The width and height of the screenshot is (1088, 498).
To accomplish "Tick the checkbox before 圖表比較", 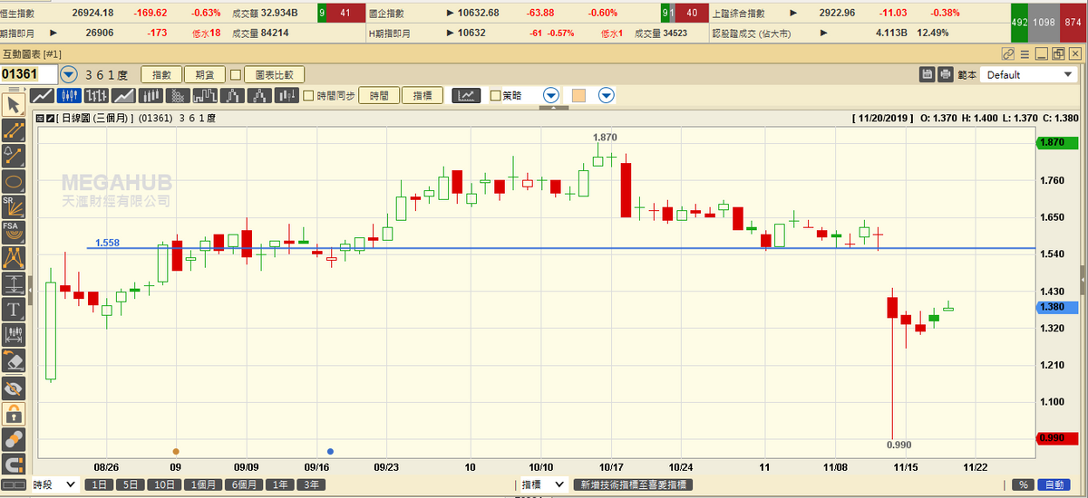I will point(236,74).
